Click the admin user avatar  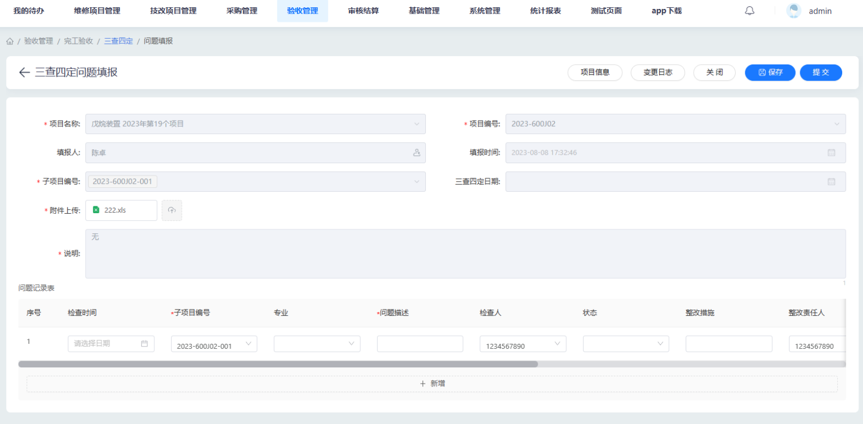pyautogui.click(x=793, y=11)
